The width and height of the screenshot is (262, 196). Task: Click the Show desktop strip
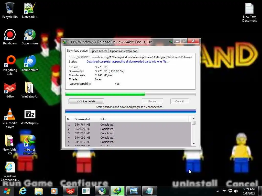[x=260, y=191]
